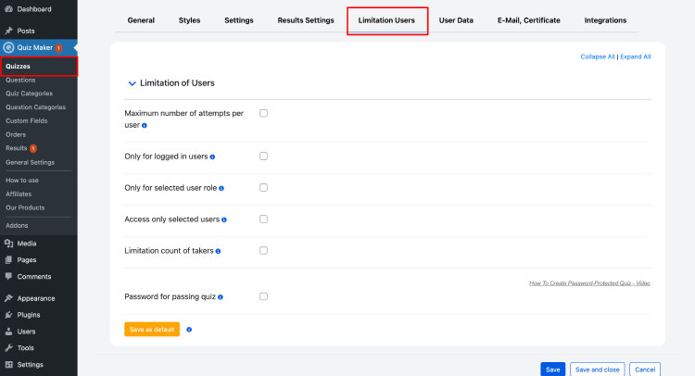Click the Quiz Maker logo icon

click(x=8, y=47)
